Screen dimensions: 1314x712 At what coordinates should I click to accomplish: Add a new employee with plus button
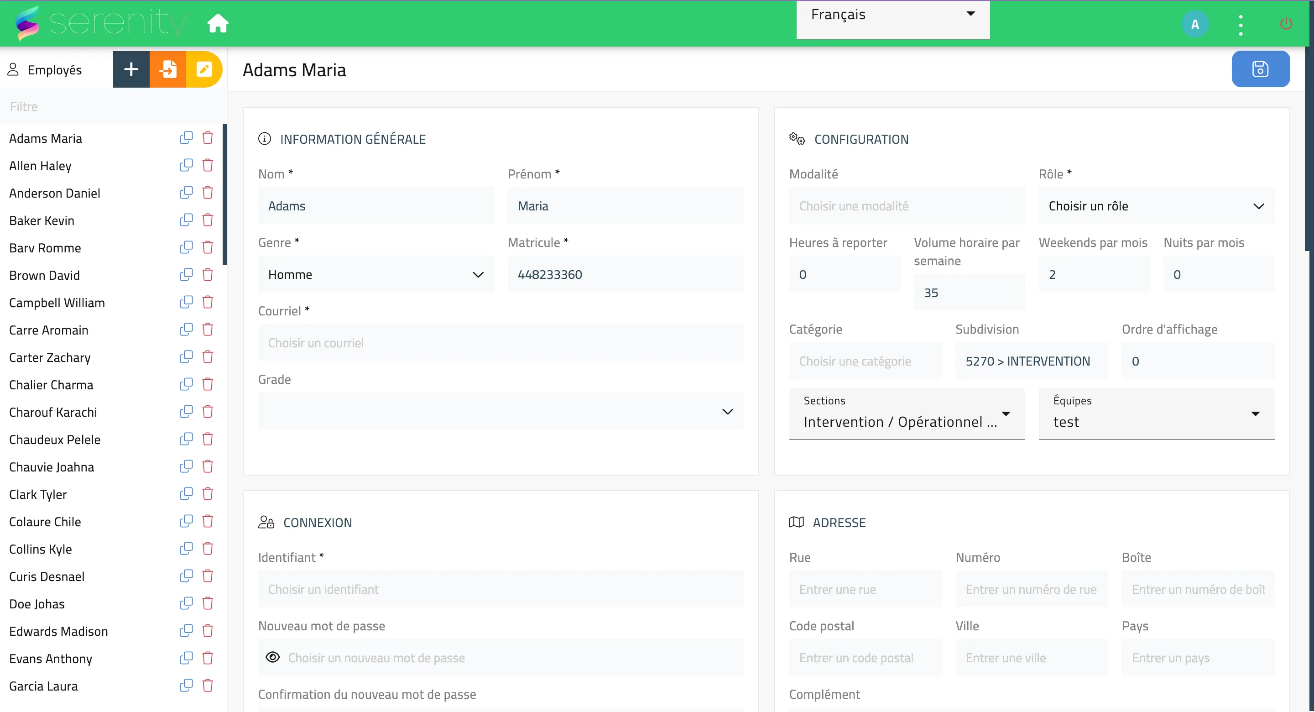click(131, 69)
